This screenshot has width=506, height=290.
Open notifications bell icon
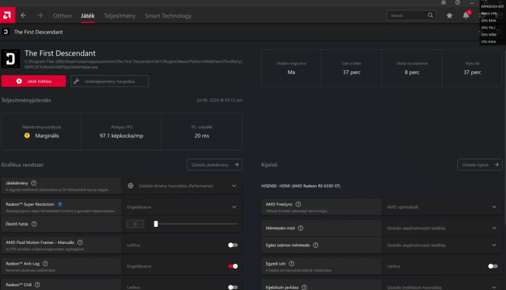[466, 15]
